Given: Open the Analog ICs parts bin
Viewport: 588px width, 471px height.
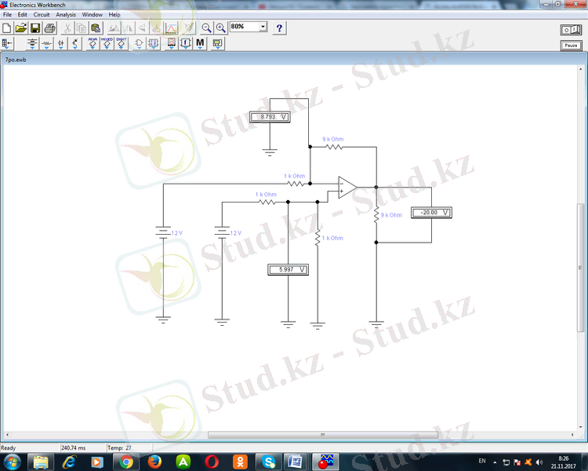Looking at the screenshot, I should 93,44.
